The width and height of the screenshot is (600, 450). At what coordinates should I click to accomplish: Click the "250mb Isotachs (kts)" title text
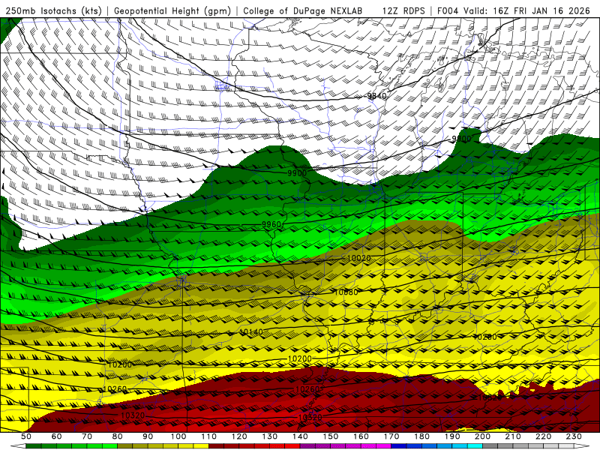pyautogui.click(x=53, y=10)
